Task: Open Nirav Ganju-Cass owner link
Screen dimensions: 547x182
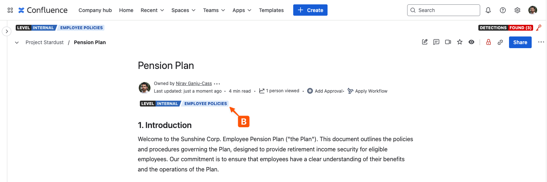Action: (x=194, y=84)
